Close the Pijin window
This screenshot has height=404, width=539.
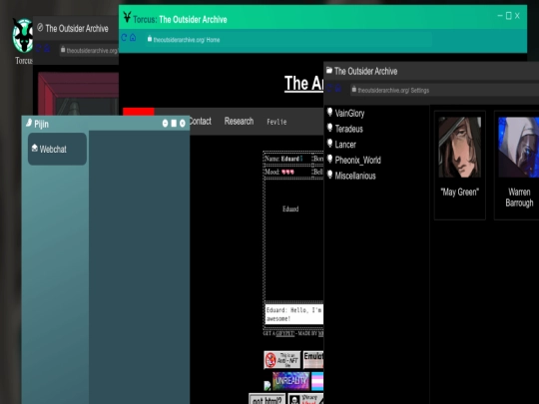point(183,123)
